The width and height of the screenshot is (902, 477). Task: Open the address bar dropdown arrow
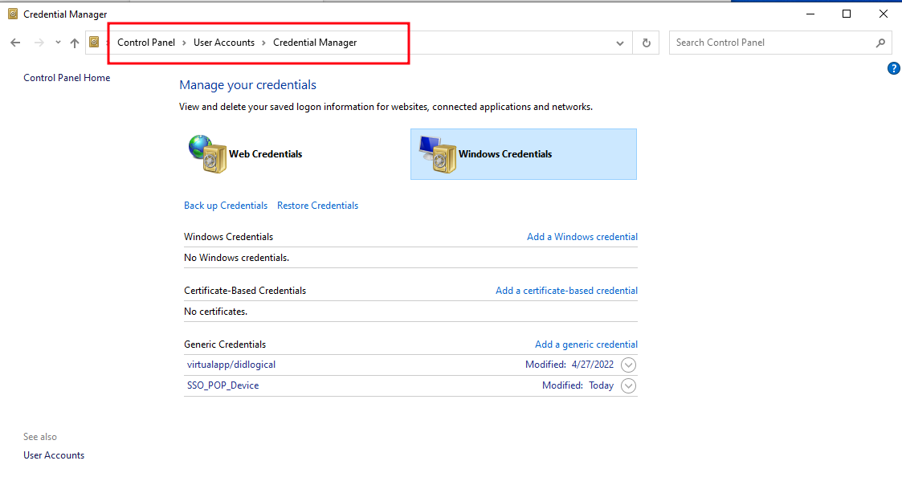618,42
